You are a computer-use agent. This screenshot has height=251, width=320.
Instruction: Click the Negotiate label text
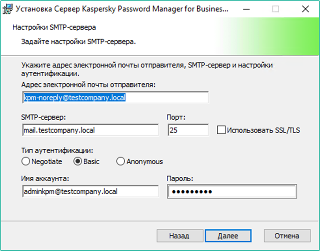[x=47, y=162]
